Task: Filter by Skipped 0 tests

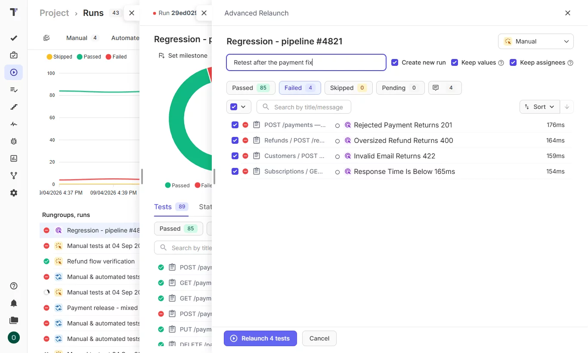Action: [349, 88]
